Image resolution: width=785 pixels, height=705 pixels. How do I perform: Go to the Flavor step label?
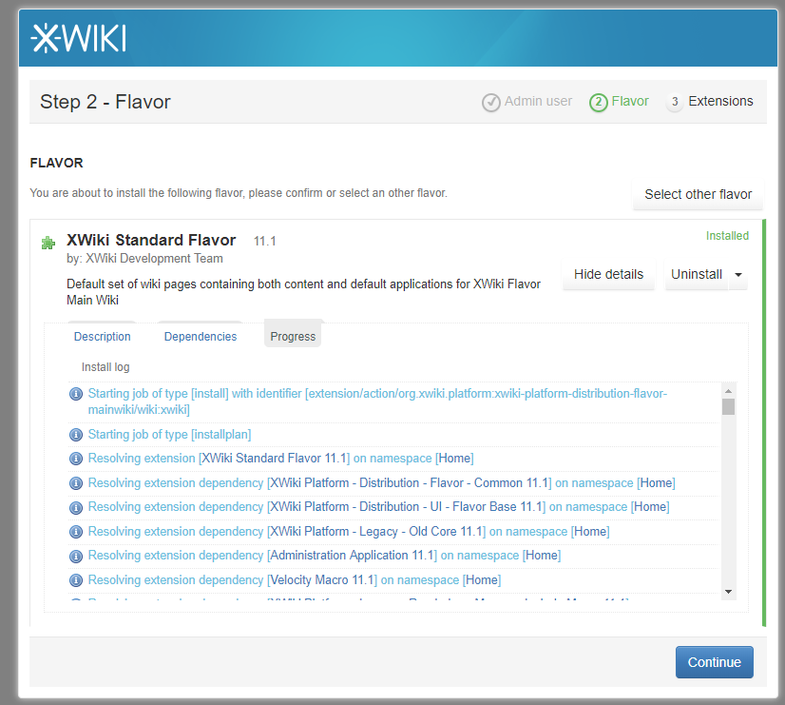click(630, 101)
